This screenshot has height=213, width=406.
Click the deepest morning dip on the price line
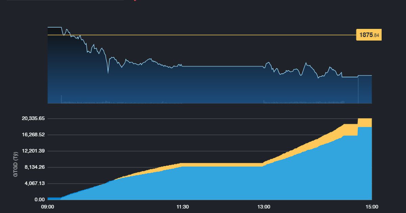pyautogui.click(x=108, y=72)
